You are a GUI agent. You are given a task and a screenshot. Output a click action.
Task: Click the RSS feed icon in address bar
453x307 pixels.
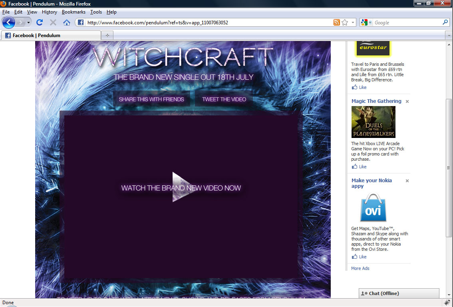pyautogui.click(x=337, y=22)
